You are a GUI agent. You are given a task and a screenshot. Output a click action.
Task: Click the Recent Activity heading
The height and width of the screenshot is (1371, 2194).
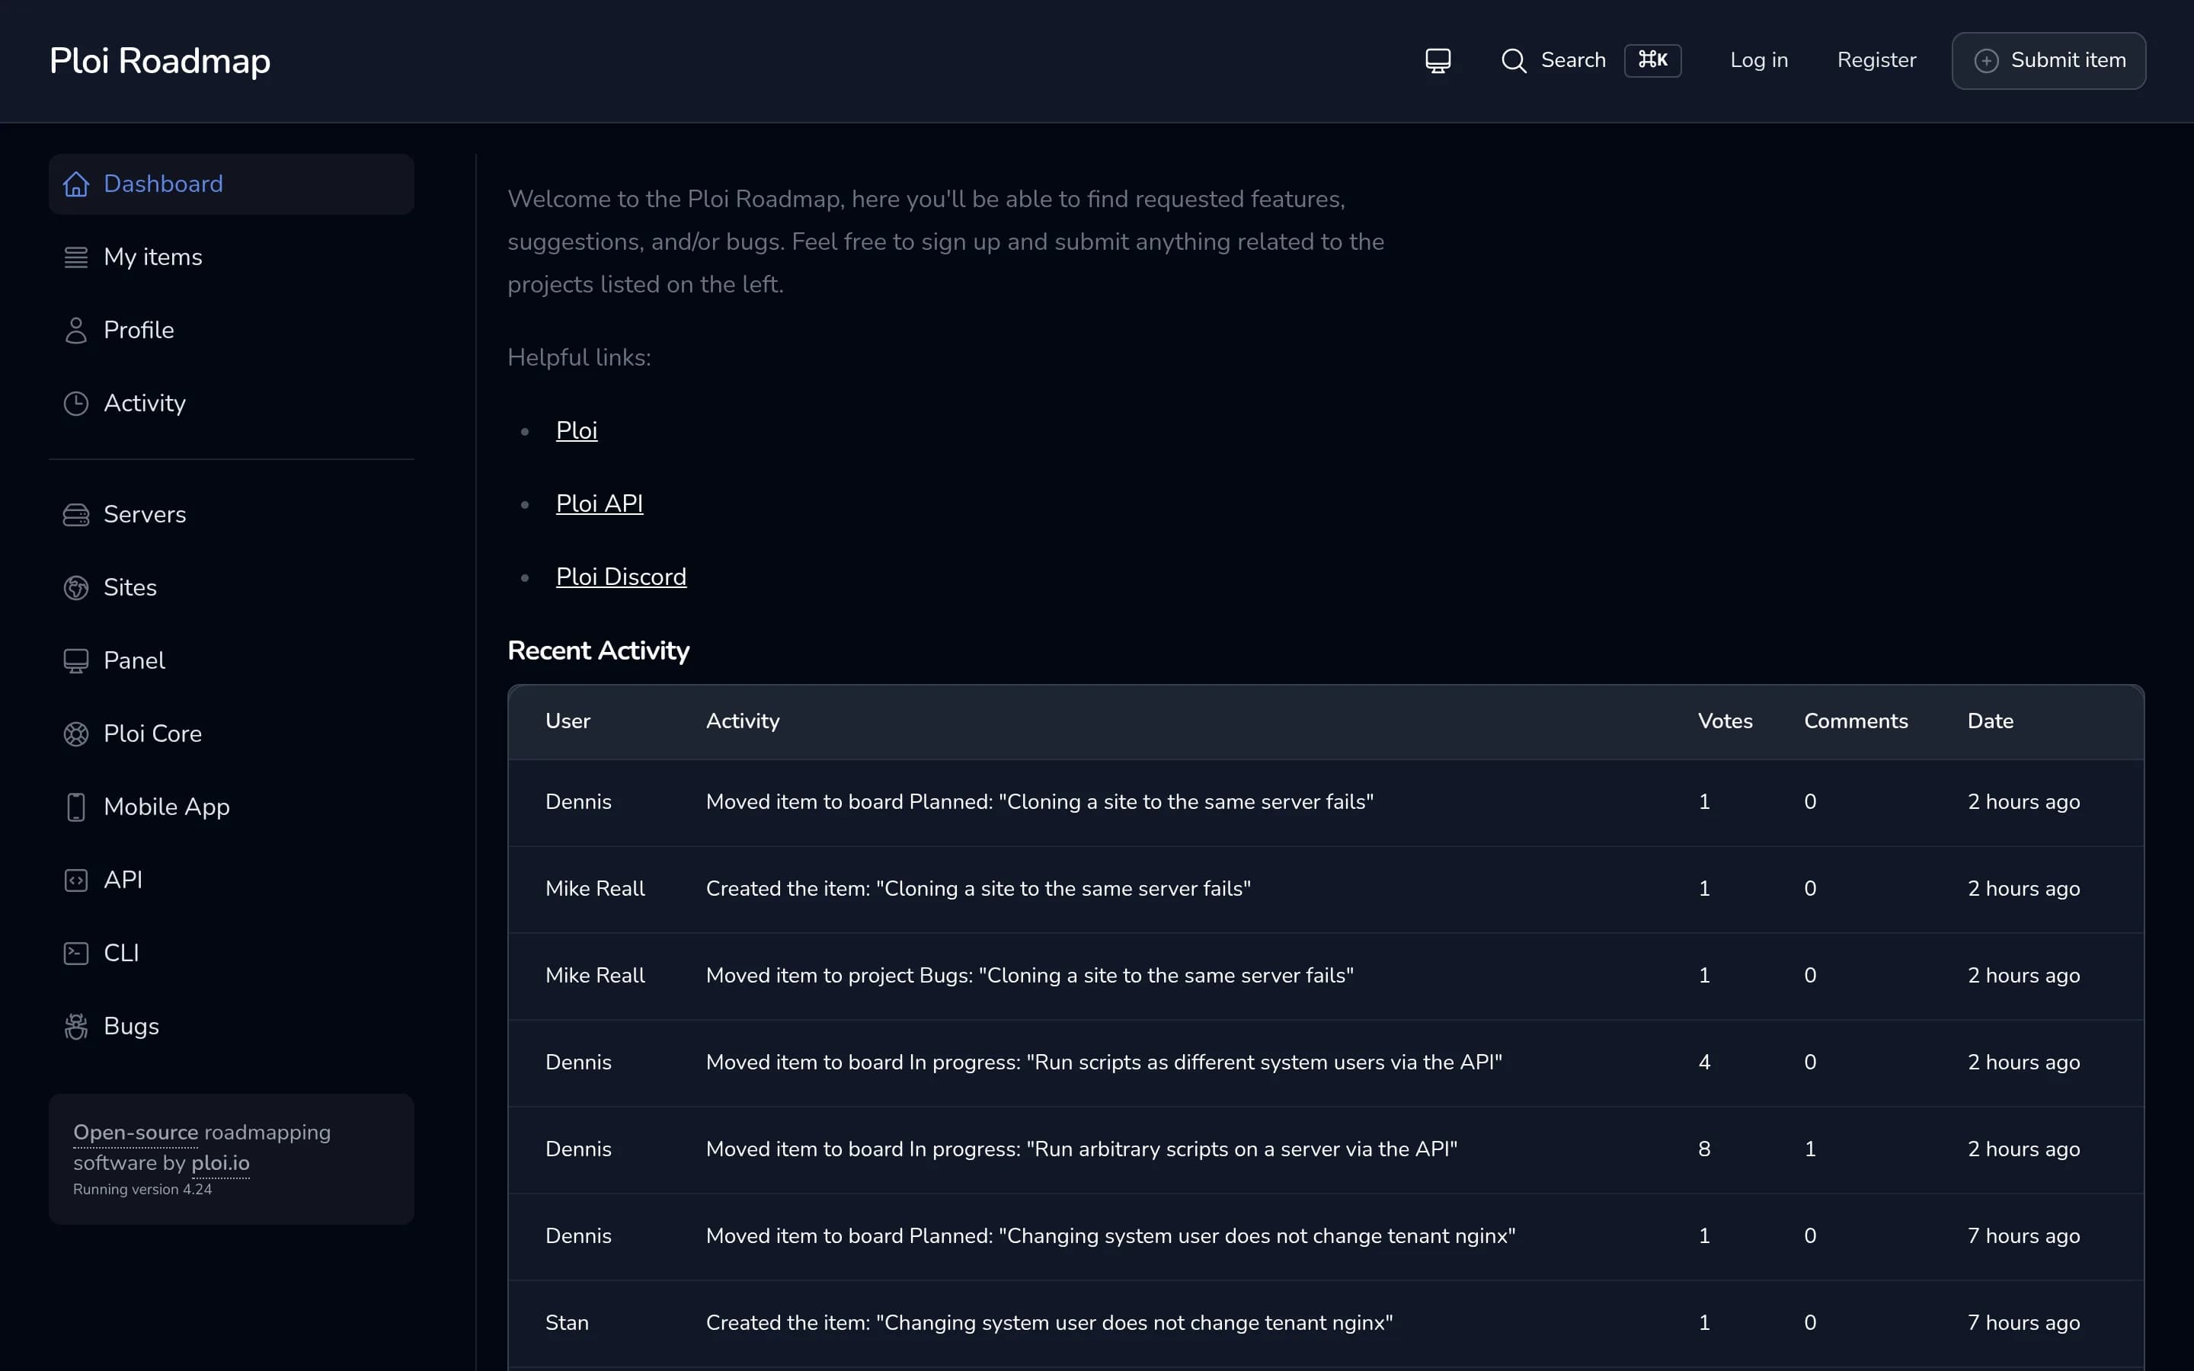pyautogui.click(x=598, y=651)
